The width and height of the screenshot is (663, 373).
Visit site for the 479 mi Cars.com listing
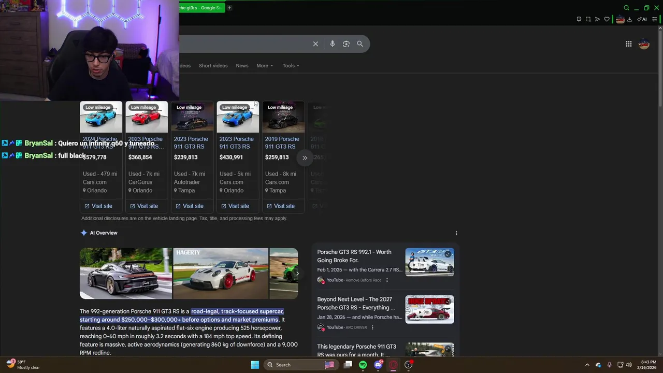tap(98, 206)
